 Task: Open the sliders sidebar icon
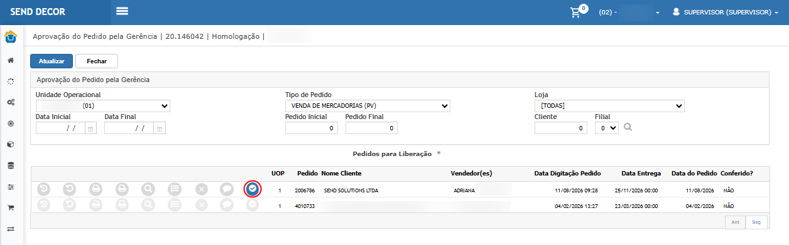pyautogui.click(x=11, y=187)
